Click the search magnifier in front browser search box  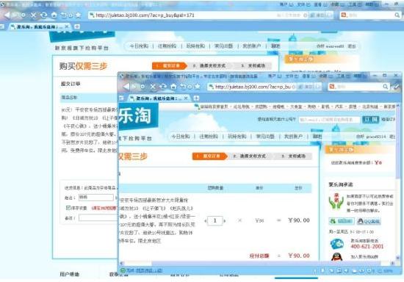(x=385, y=87)
